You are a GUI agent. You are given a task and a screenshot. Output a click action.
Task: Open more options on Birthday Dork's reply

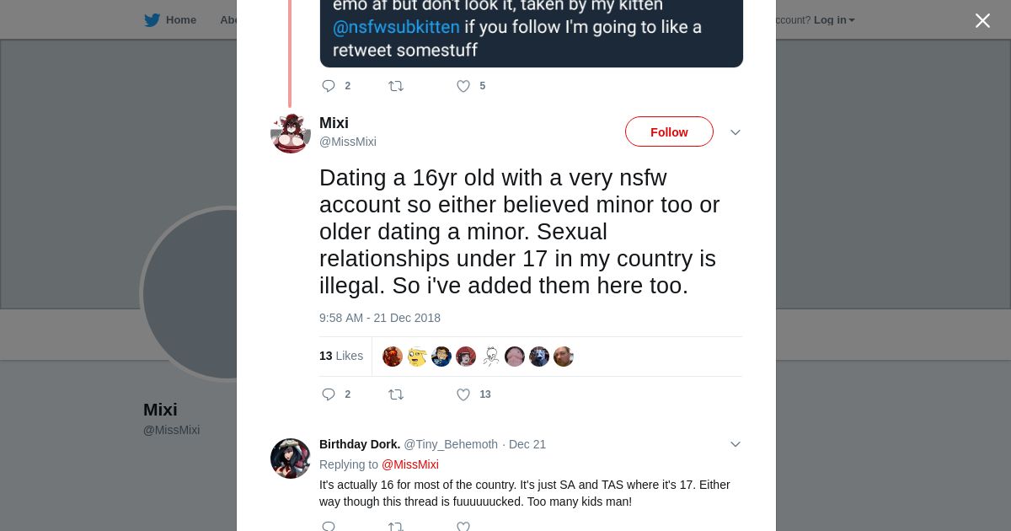[x=735, y=444]
